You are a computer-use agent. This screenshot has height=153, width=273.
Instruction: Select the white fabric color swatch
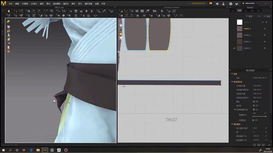pos(240,22)
